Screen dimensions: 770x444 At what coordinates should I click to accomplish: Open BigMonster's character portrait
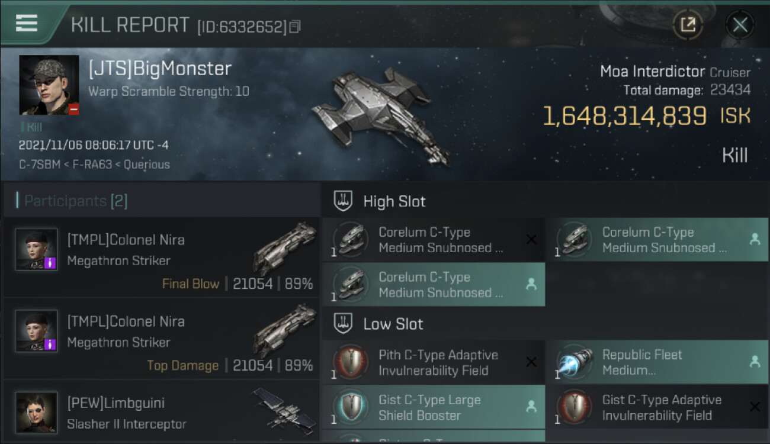(49, 85)
